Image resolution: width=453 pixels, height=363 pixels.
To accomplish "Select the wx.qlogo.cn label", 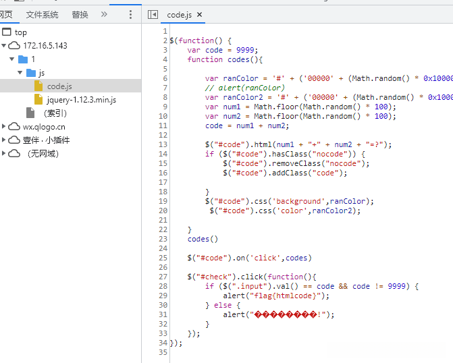I will click(44, 127).
